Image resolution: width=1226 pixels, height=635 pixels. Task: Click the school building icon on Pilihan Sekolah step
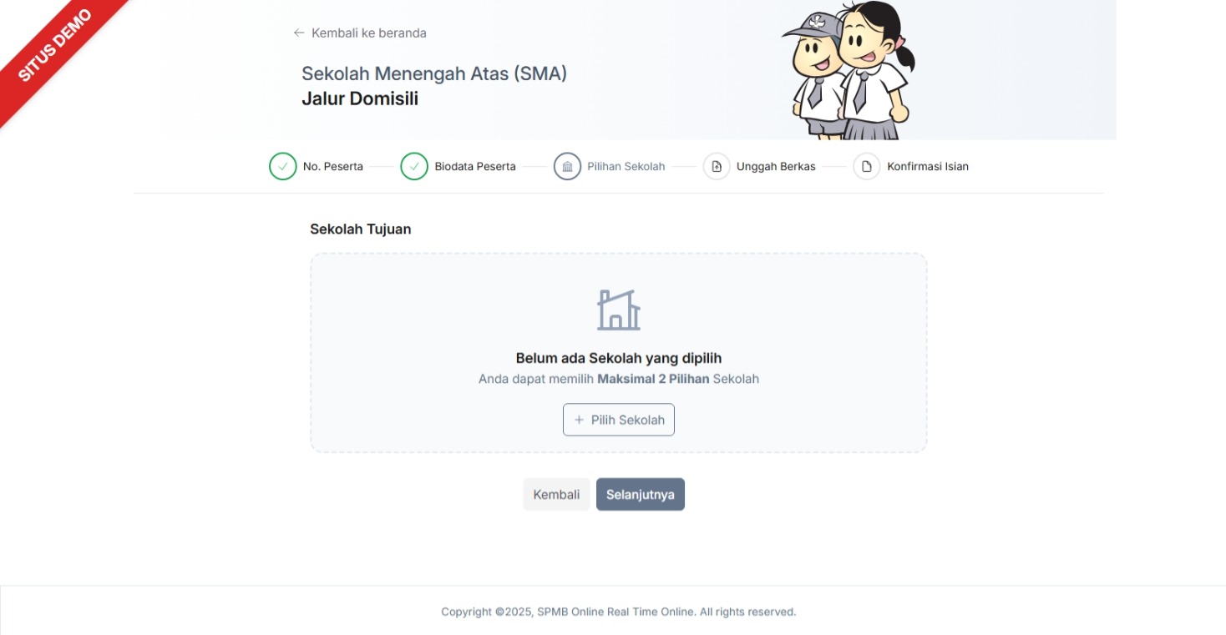(x=568, y=166)
